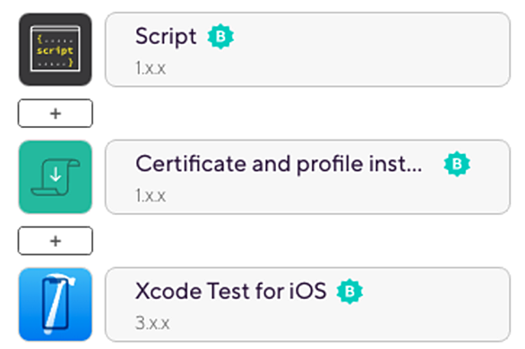
Task: Insert a step above Xcode Test for iOS
Action: (56, 241)
